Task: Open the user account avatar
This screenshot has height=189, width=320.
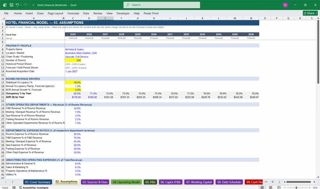Action: coord(285,5)
